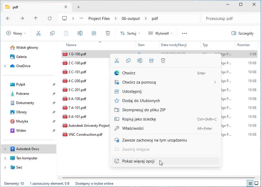Screen dimensions: 261x187
Task: Click chevron after 06-output breadcrumb
Action: (146, 18)
